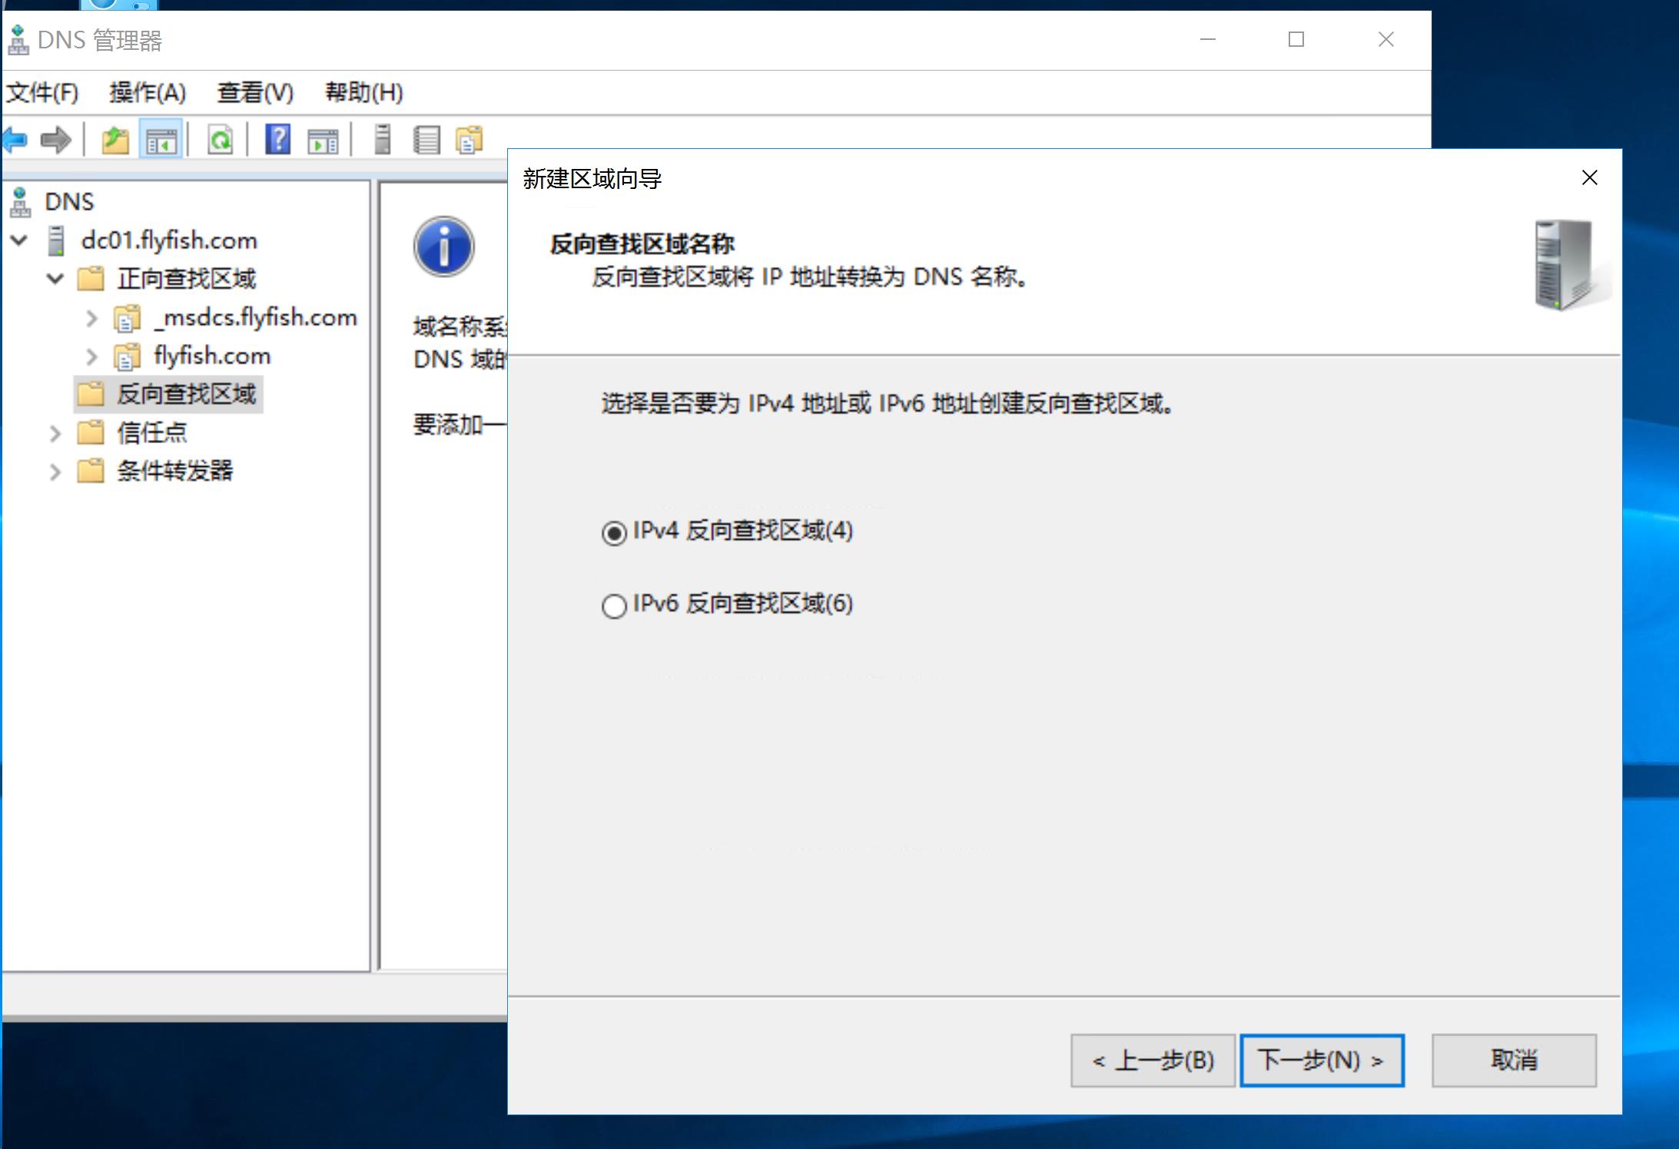Expand the flyfish.com zone node
Viewport: 1679px width, 1149px height.
tap(91, 356)
